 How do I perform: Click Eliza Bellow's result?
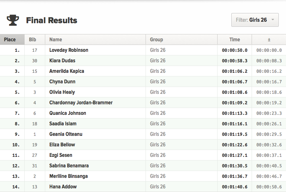coord(62,145)
